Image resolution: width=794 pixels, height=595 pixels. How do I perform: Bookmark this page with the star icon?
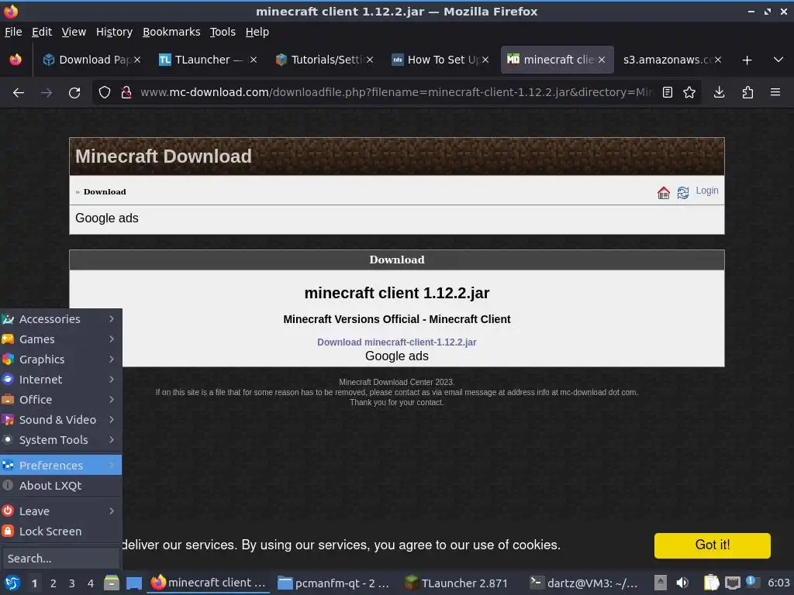point(689,93)
